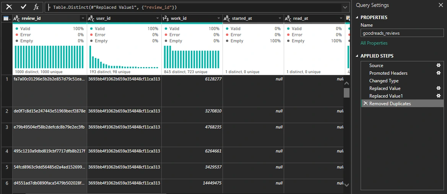447x194 pixels.
Task: Collapse the APPLIED STEPS section
Action: (x=357, y=56)
